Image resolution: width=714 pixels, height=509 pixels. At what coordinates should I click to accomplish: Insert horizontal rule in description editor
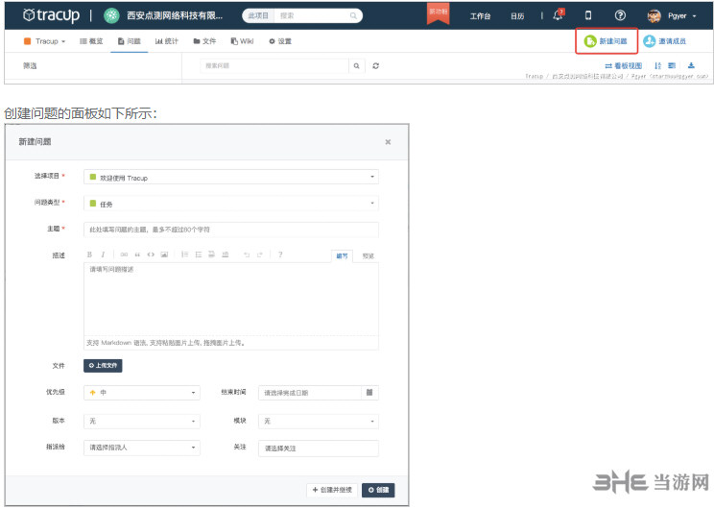[x=225, y=254]
